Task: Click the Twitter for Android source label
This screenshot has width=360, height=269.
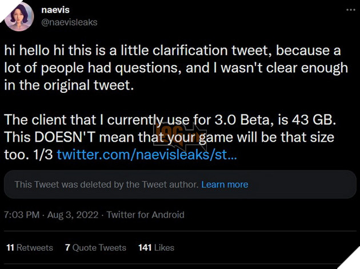Action: [146, 215]
